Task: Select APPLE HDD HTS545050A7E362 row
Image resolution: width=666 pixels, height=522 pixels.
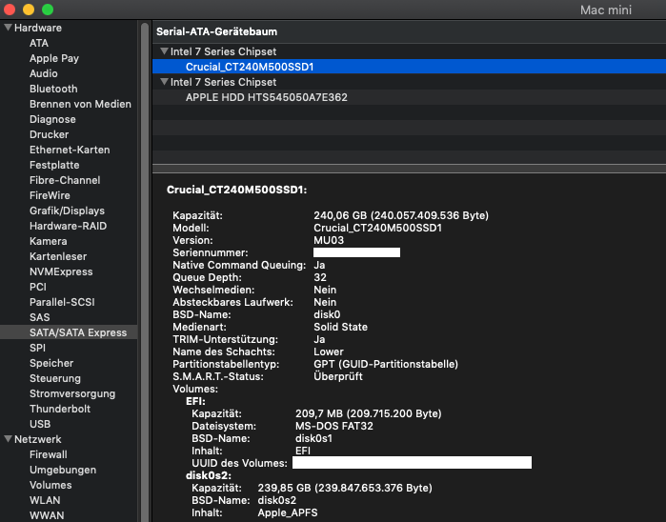Action: [x=409, y=97]
